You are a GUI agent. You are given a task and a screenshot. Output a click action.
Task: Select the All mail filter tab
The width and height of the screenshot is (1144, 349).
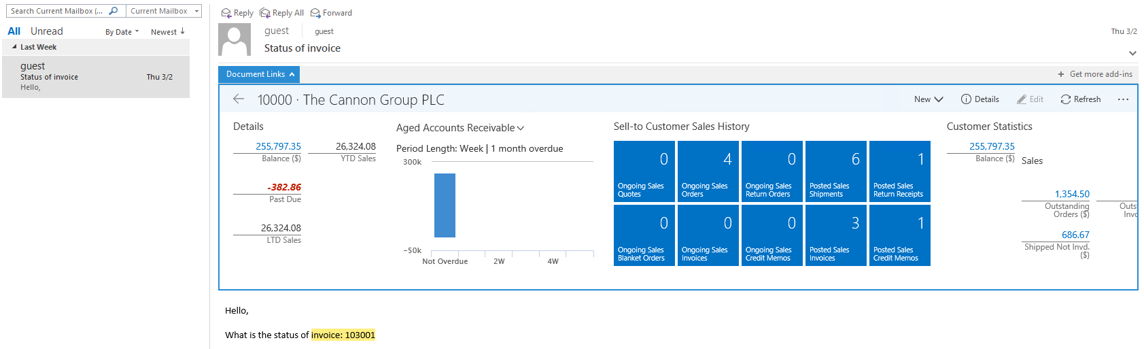pyautogui.click(x=14, y=31)
